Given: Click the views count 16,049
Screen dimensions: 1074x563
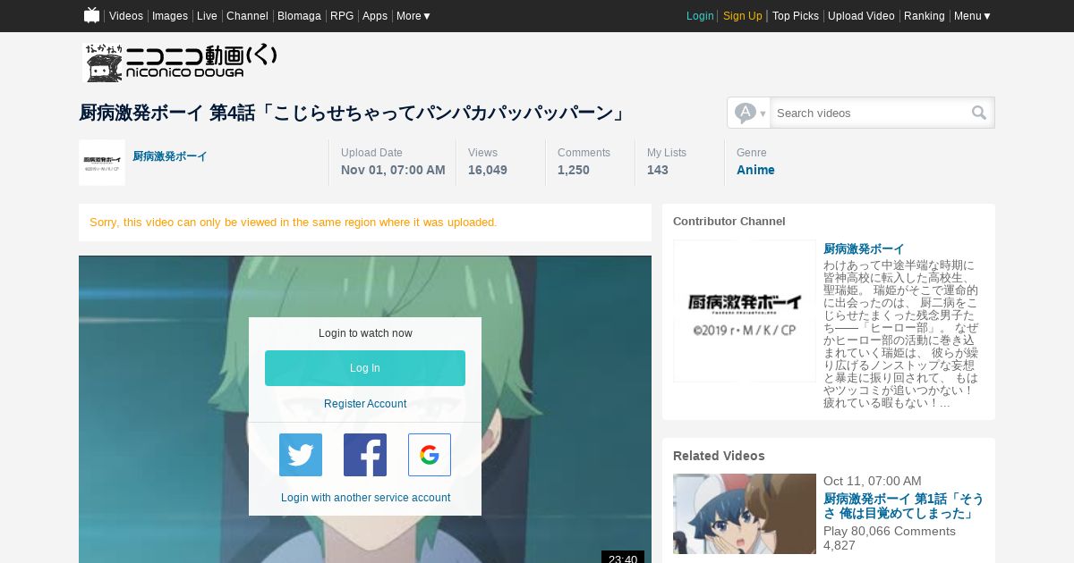Looking at the screenshot, I should click(x=488, y=170).
